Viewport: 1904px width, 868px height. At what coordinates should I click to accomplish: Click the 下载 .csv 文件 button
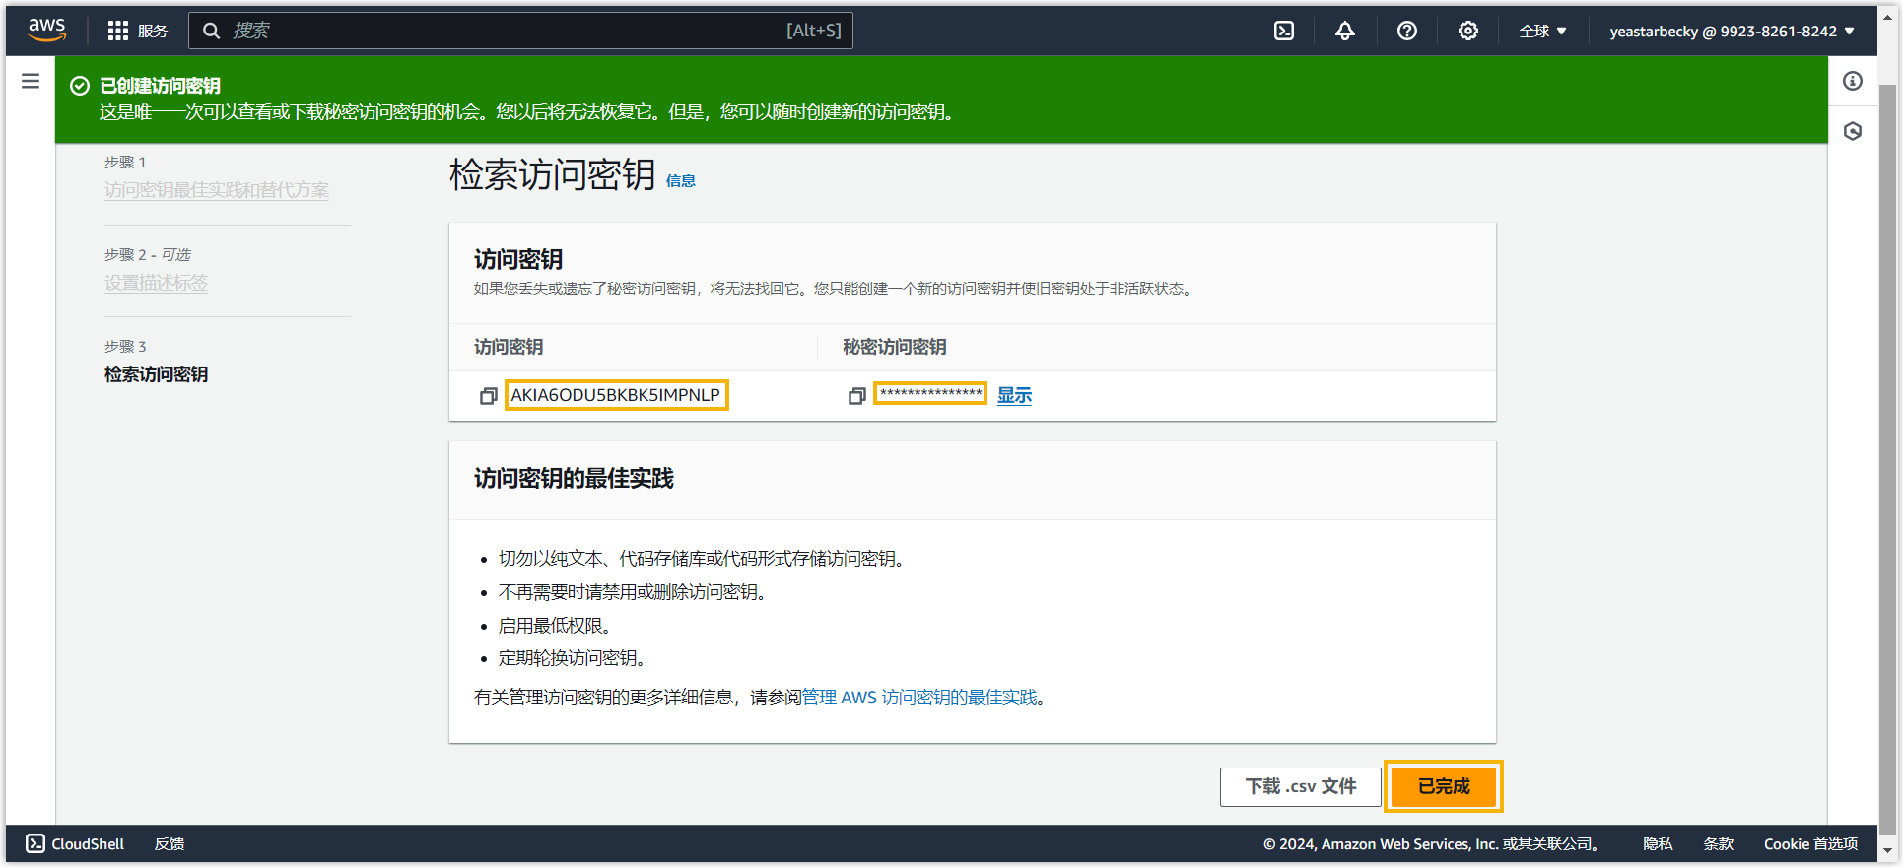1300,786
